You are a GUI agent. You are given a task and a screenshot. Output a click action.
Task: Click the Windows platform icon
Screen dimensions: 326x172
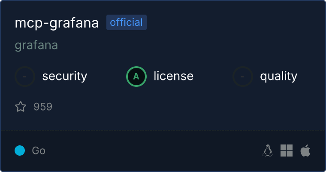287,150
